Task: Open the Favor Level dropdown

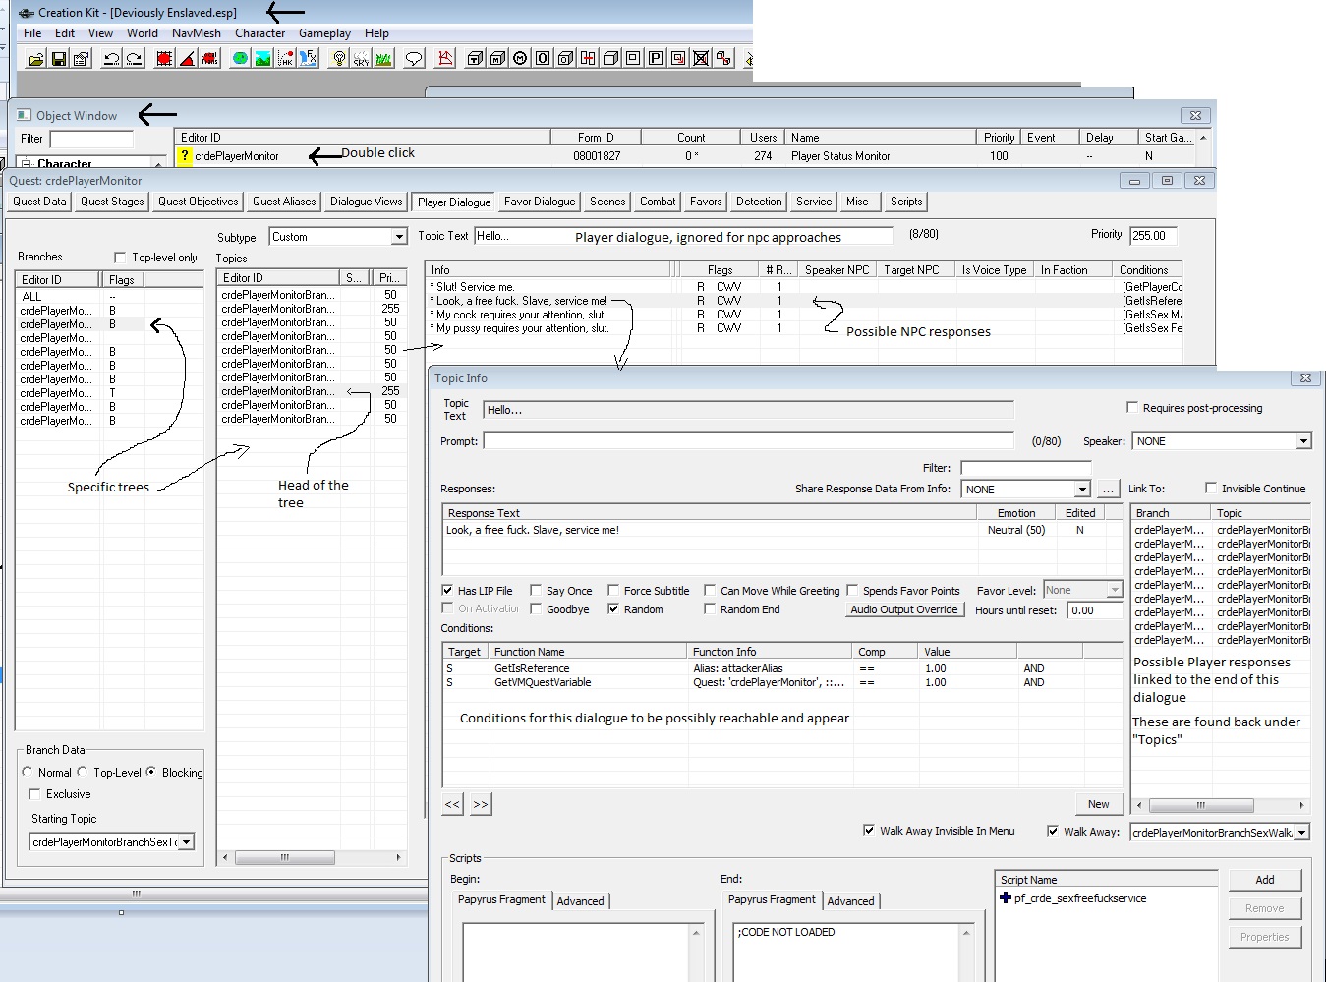Action: (1115, 590)
